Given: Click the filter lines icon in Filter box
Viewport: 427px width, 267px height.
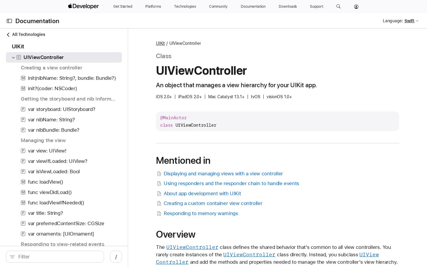Looking at the screenshot, I should tap(12, 257).
